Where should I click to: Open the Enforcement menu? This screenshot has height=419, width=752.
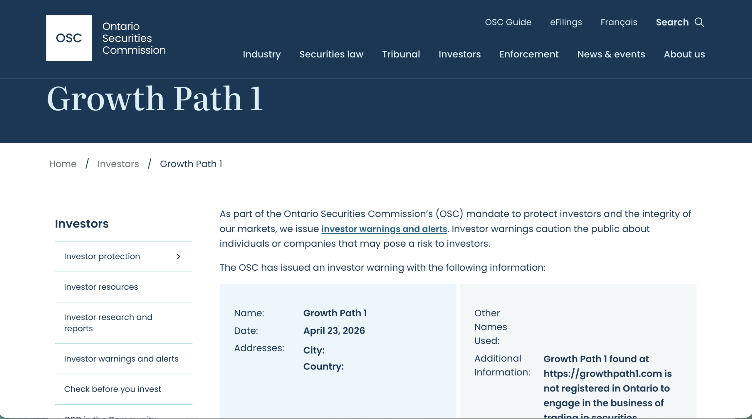[529, 54]
